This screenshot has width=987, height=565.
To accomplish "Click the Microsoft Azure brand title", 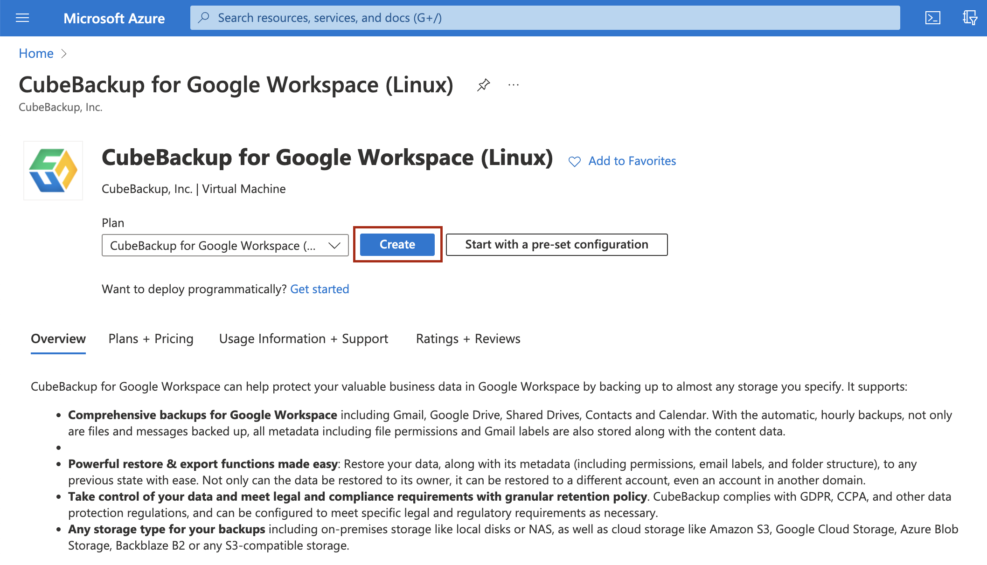I will pyautogui.click(x=114, y=18).
